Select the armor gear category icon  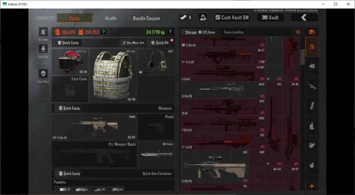click(312, 66)
